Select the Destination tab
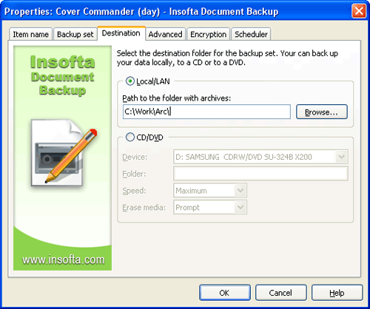This screenshot has height=309, width=370. [121, 33]
